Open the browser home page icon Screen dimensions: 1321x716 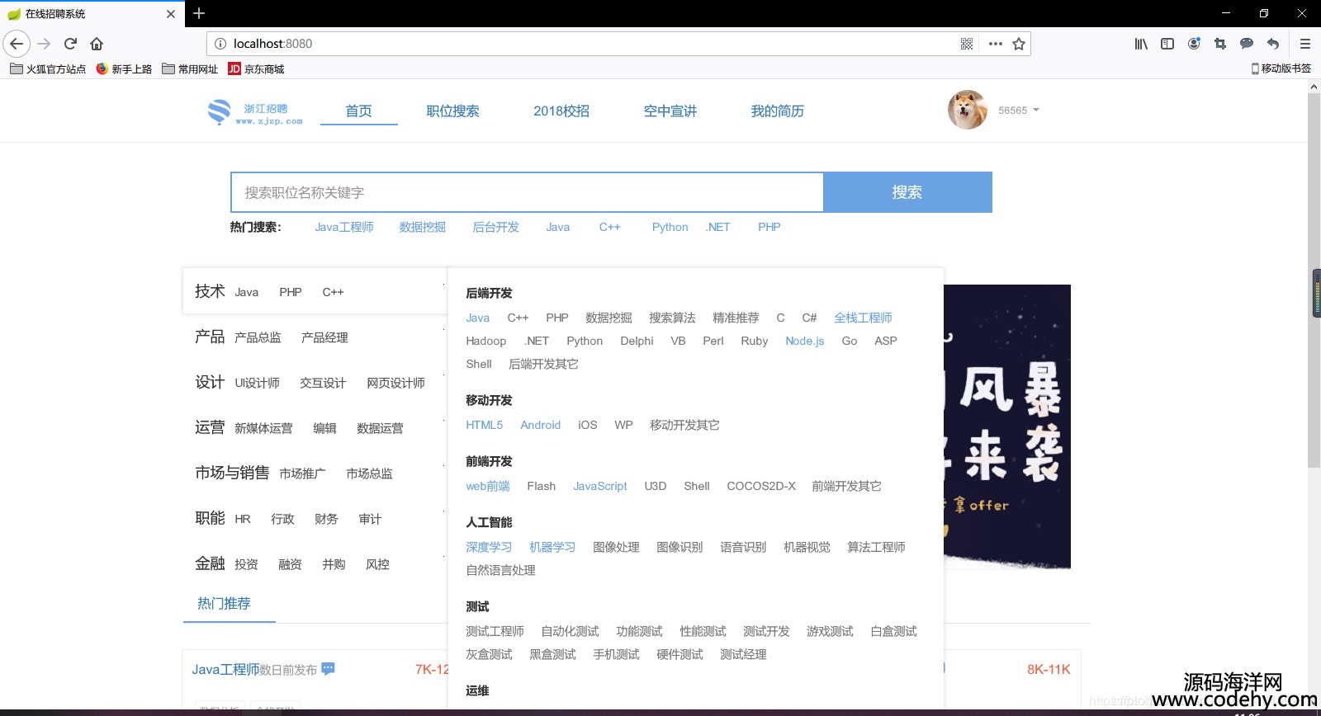tap(97, 44)
